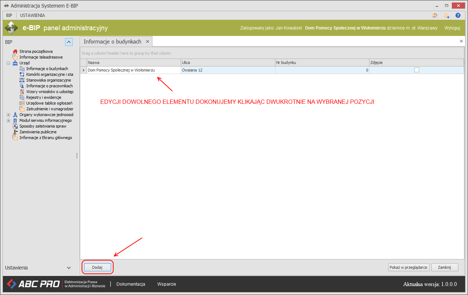Click the Rejestry i ewidencje icon
The width and height of the screenshot is (468, 295).
coord(22,97)
